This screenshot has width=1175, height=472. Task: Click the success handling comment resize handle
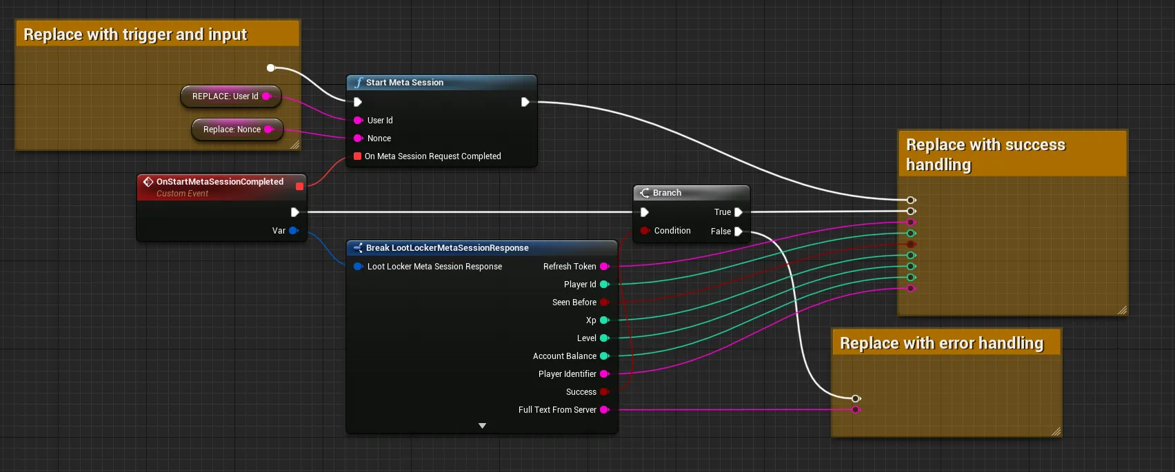click(x=1123, y=310)
